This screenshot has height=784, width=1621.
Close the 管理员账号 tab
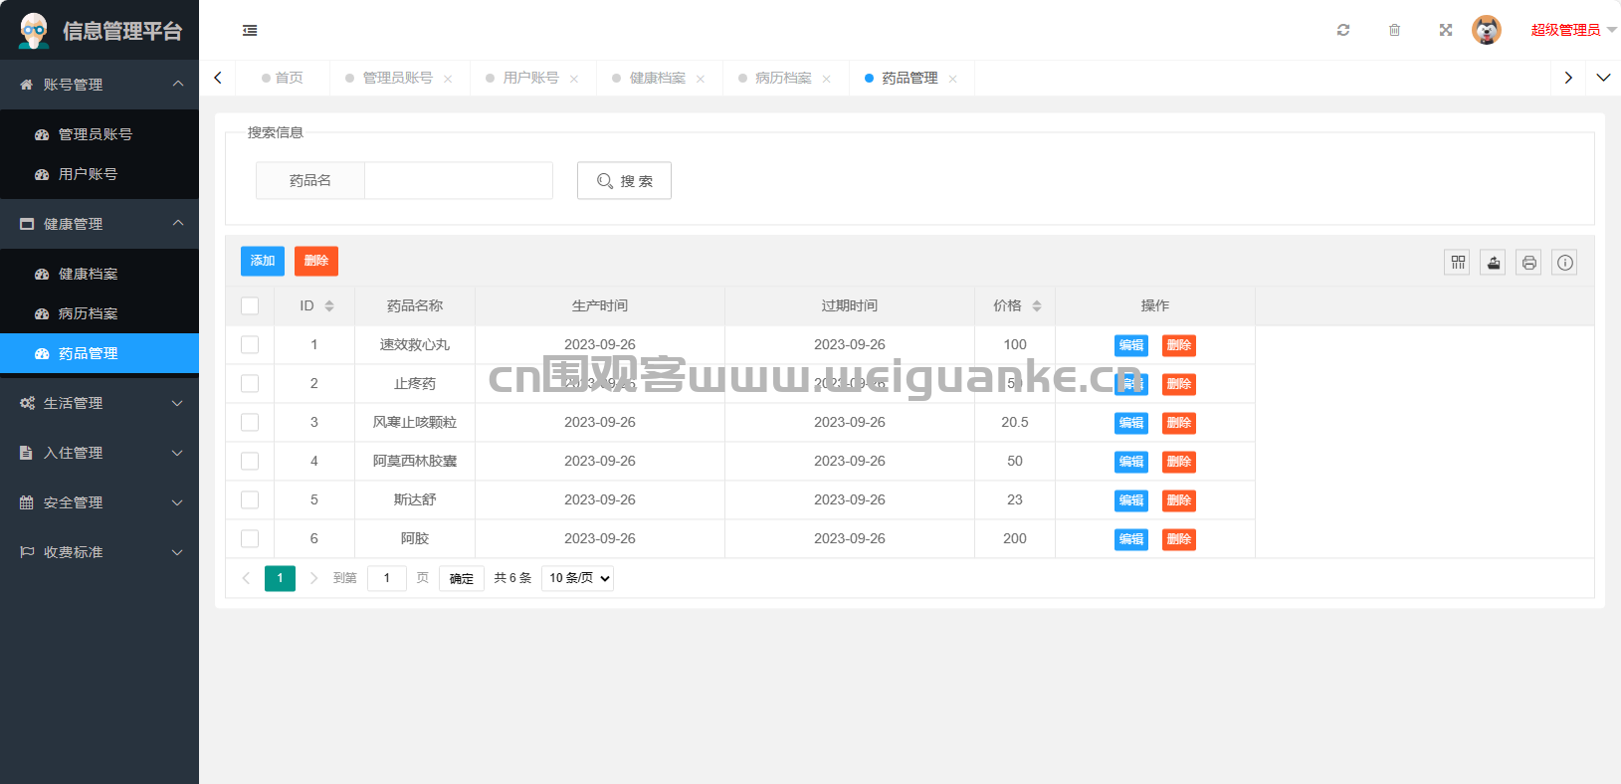(448, 79)
